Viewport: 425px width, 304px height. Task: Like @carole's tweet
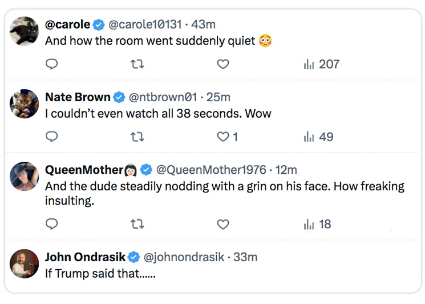tap(223, 65)
